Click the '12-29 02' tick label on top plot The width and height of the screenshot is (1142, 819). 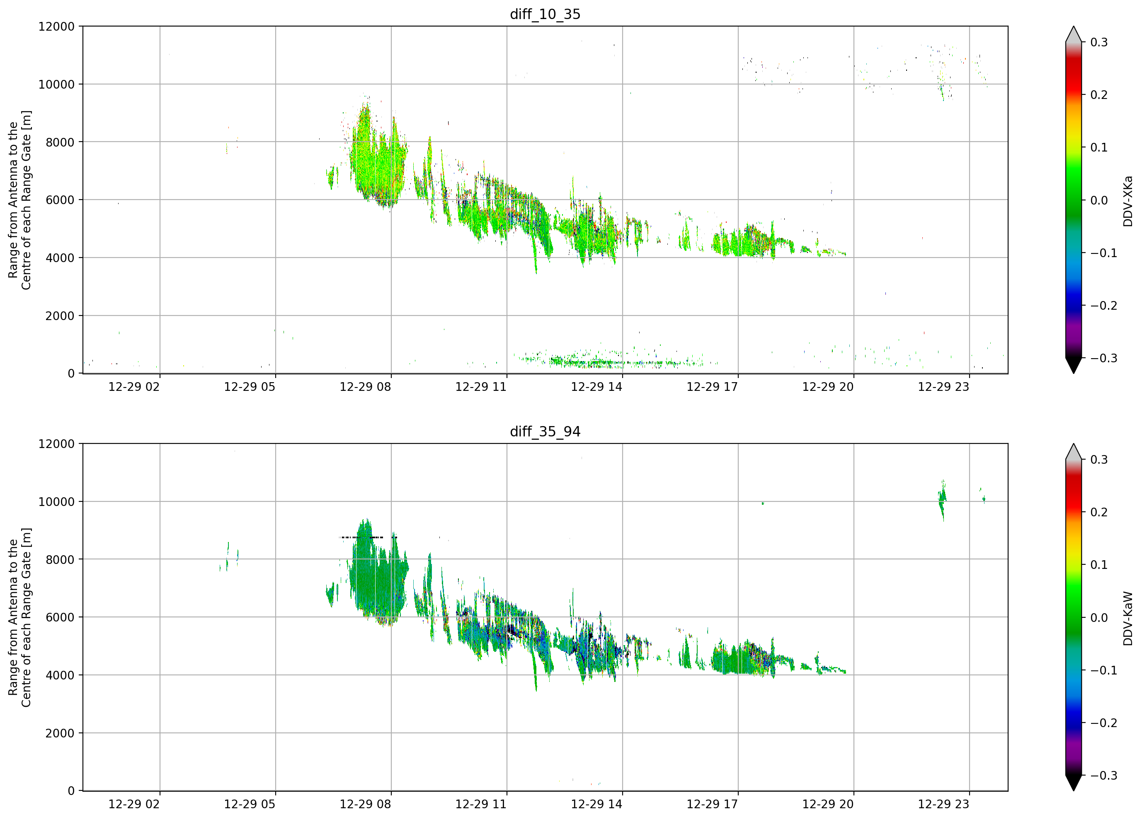(134, 387)
